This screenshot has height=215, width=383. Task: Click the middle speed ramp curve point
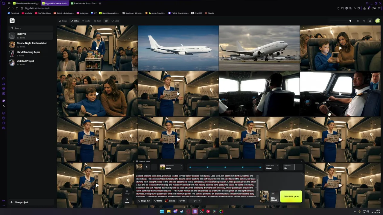[x=225, y=167]
